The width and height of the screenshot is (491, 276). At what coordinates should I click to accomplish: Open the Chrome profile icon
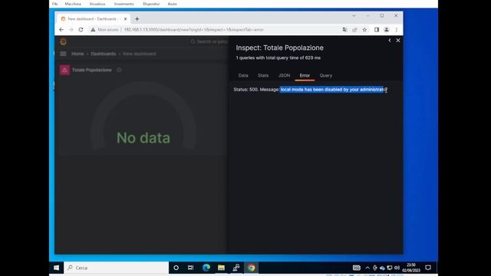point(387,30)
